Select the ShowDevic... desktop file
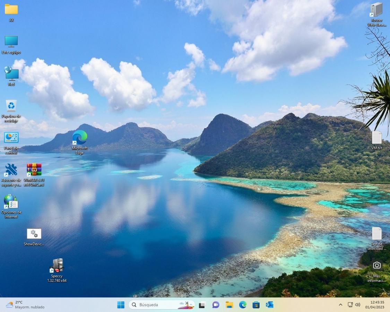390x312 pixels. point(34,234)
